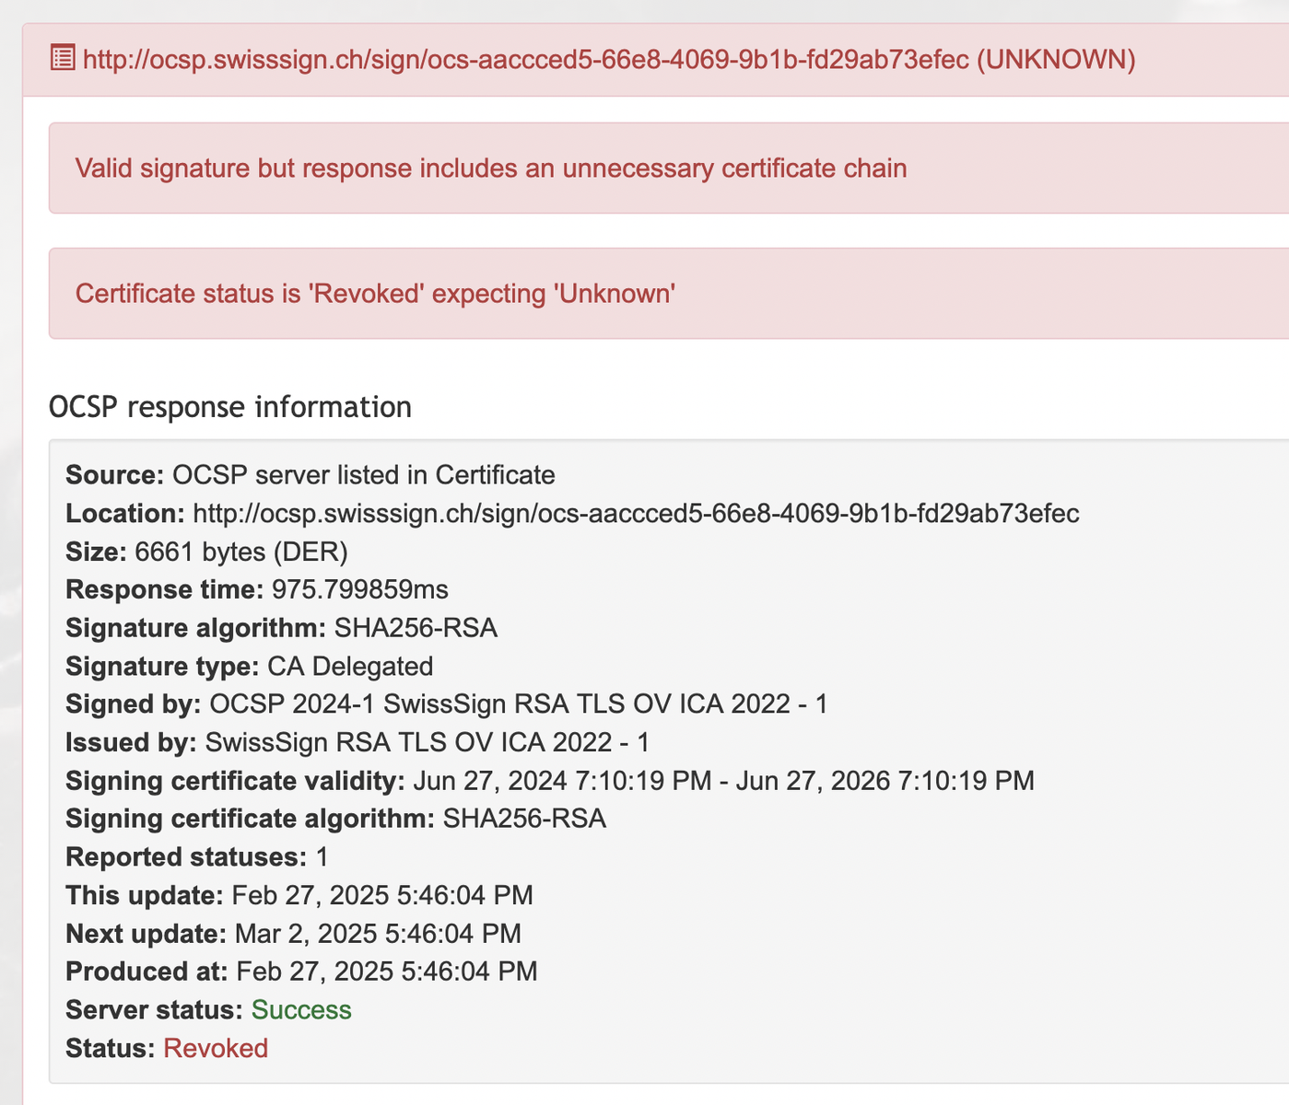Click the Response time 975.799859ms value

click(360, 589)
